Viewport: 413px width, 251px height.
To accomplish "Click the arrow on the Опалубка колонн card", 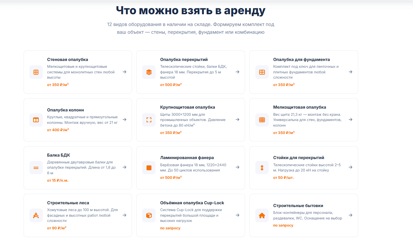I will pos(125,119).
